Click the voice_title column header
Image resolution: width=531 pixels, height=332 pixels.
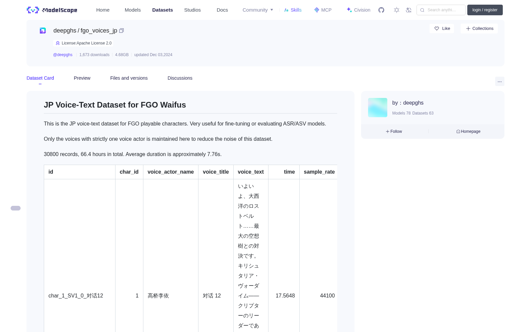coord(216,172)
